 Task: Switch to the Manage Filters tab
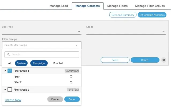(117, 6)
